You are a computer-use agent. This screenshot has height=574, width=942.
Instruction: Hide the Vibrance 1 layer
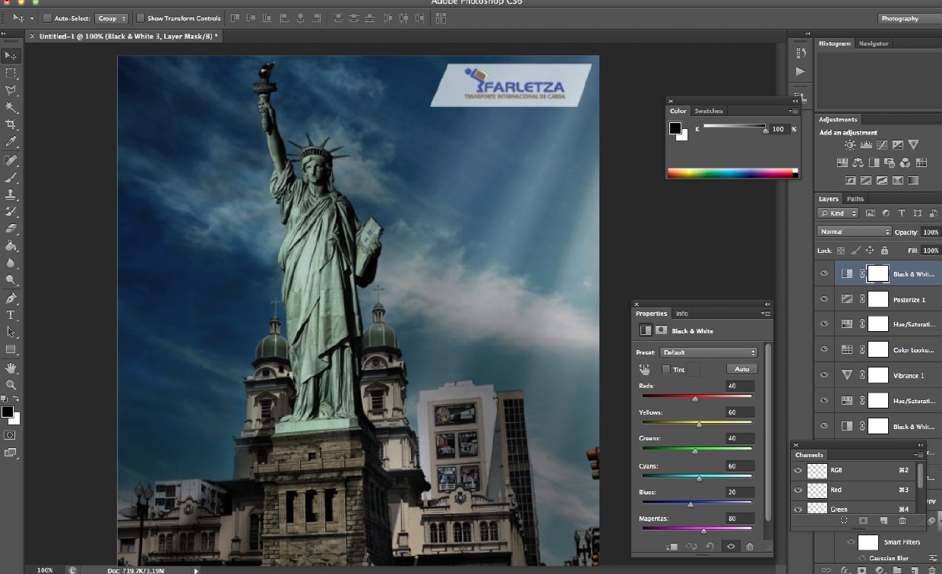point(824,375)
